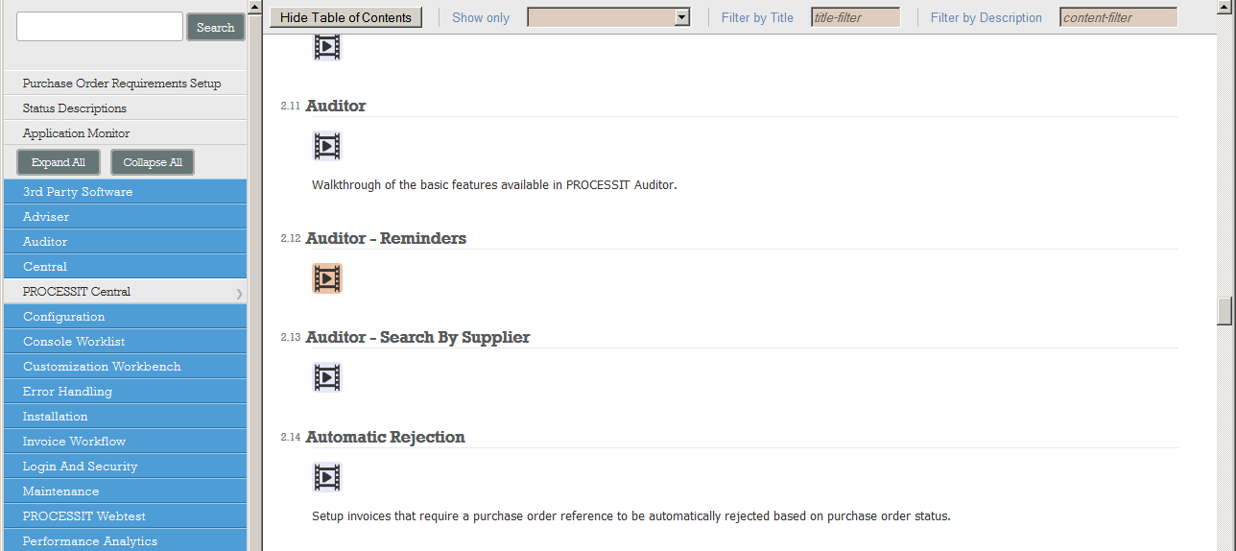Click the Filter by Description input field
1236x551 pixels.
tap(1118, 17)
